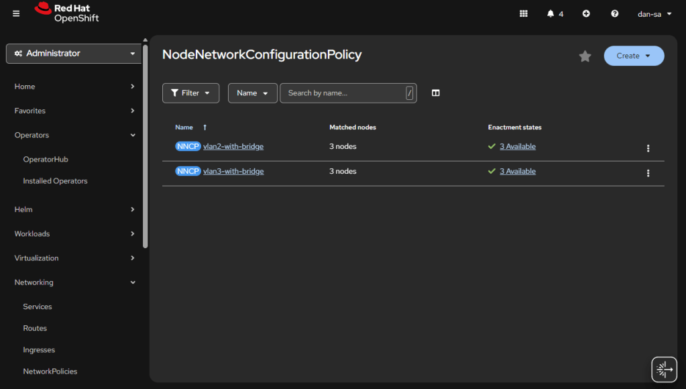Open the Administrator perspective switcher
The height and width of the screenshot is (389, 686).
pos(74,54)
